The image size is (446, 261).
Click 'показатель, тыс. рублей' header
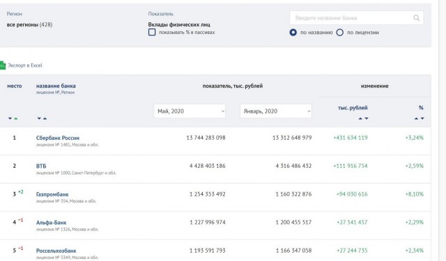[233, 86]
